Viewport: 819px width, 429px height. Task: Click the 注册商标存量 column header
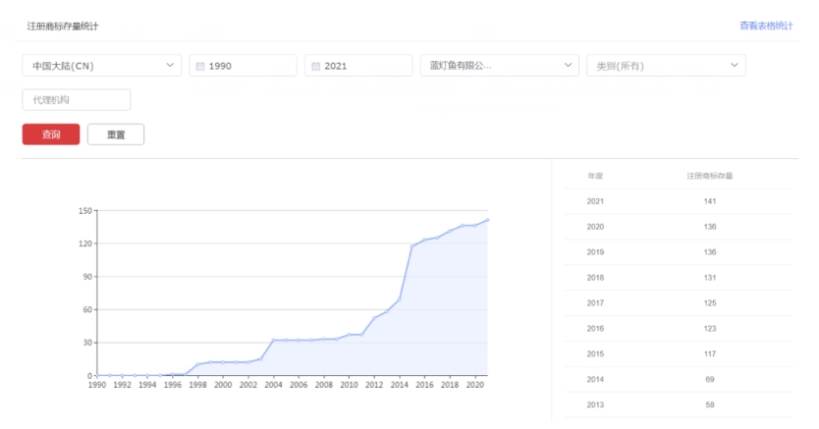click(x=709, y=176)
